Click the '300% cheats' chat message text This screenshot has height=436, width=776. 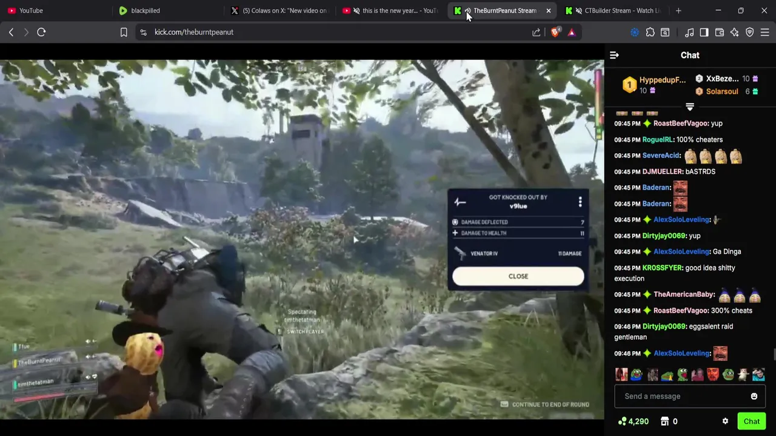click(732, 311)
